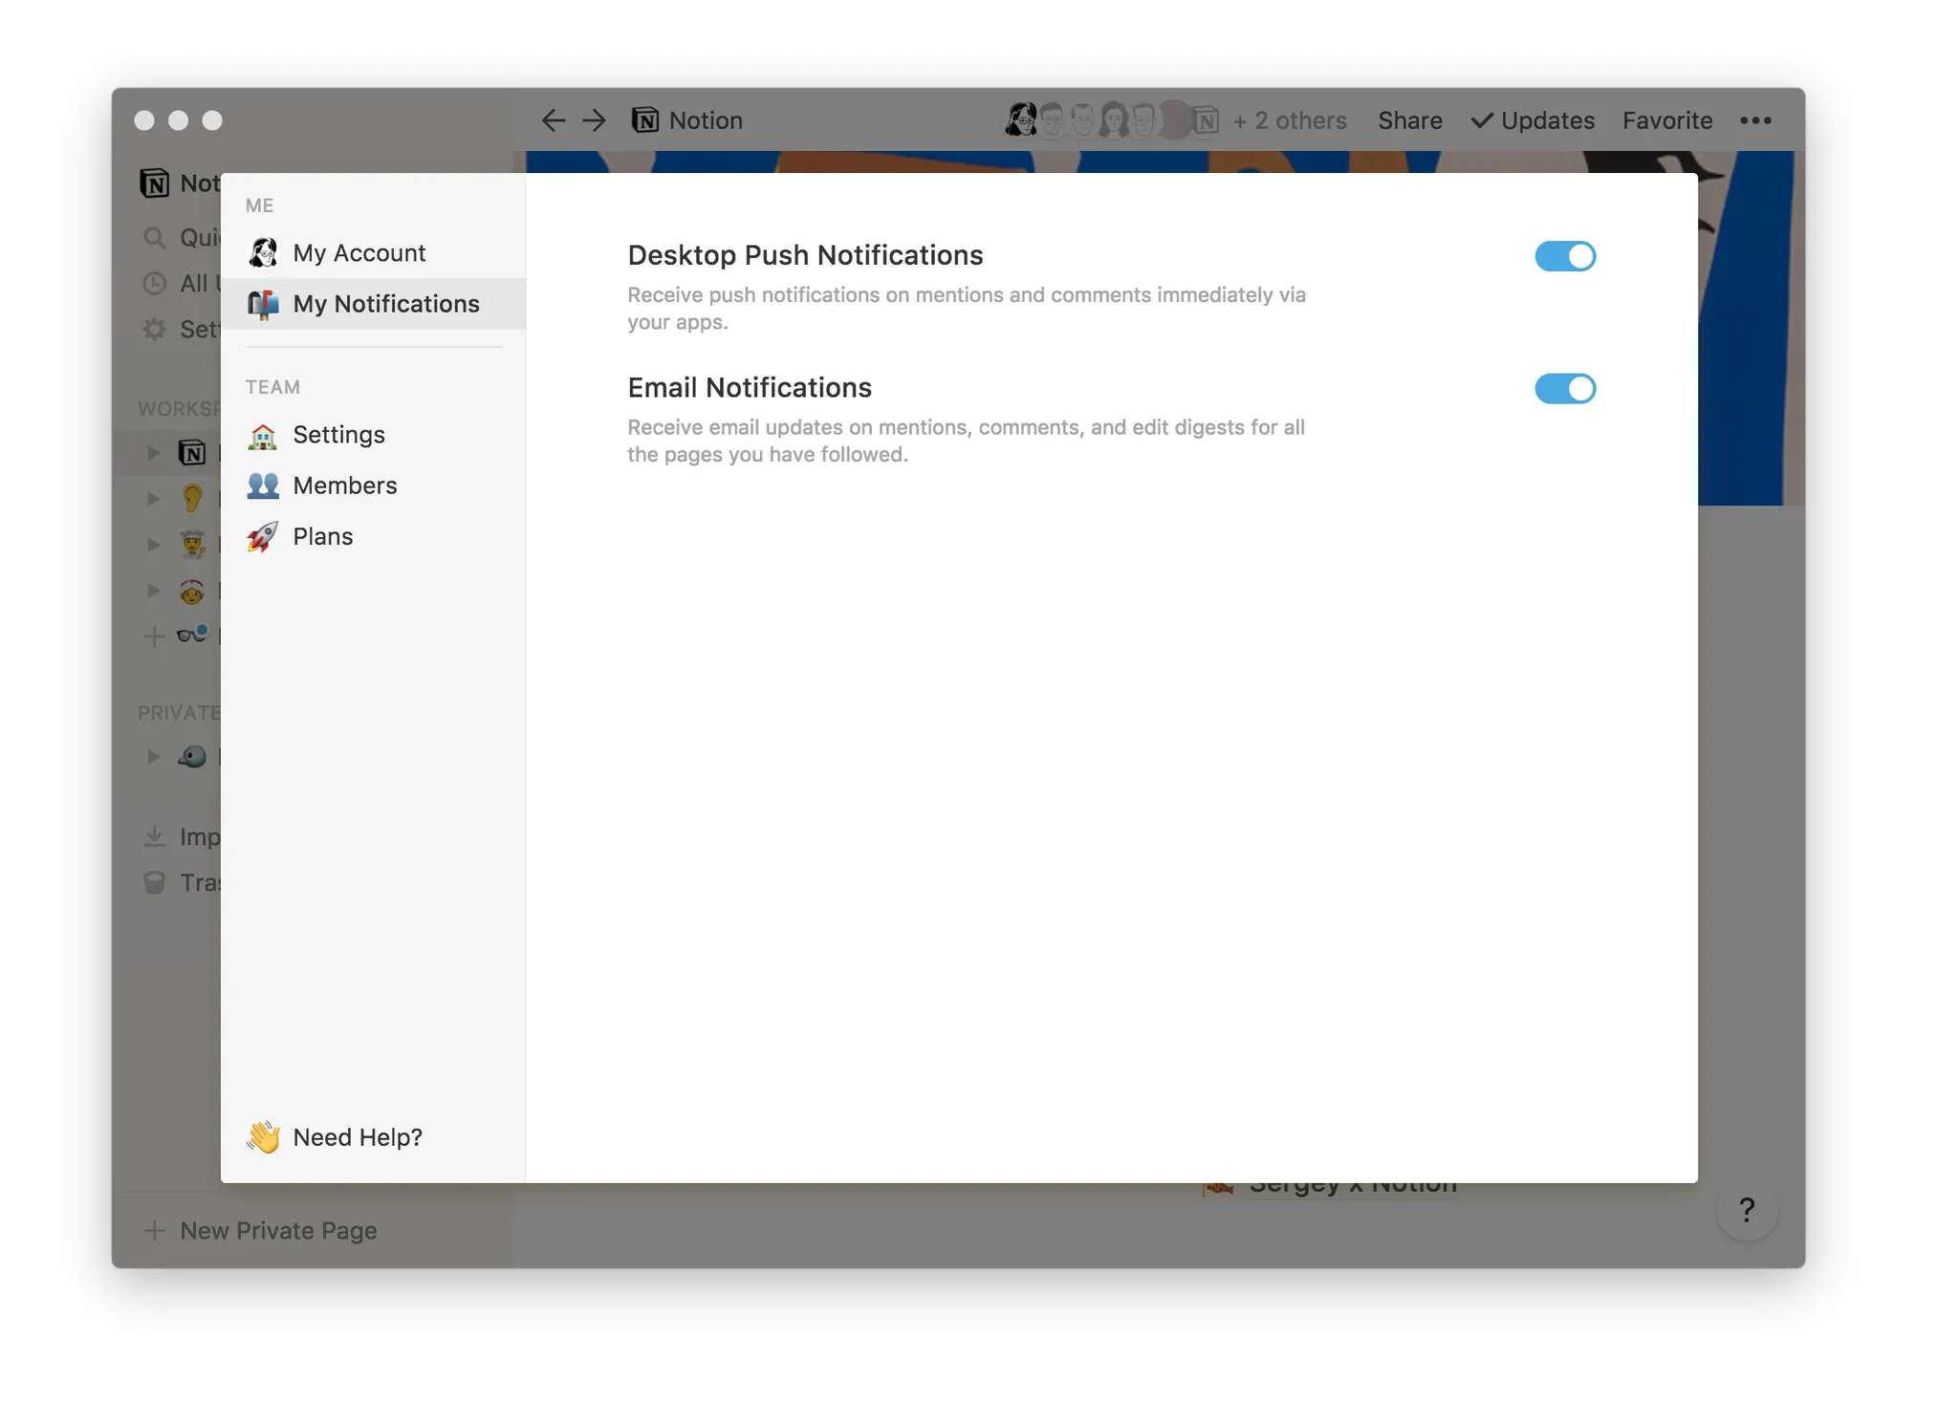The height and width of the screenshot is (1424, 1958).
Task: Expand the private section page triangle
Action: pos(153,757)
